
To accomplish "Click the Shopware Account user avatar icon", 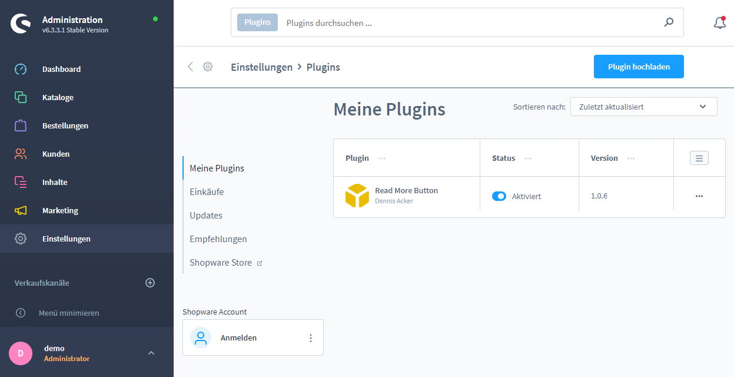I will click(201, 338).
